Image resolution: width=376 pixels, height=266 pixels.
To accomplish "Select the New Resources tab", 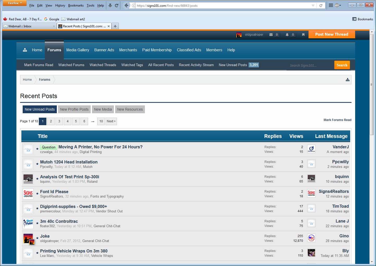I will [x=130, y=109].
